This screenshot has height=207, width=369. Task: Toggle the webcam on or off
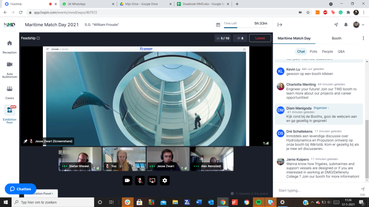click(127, 180)
